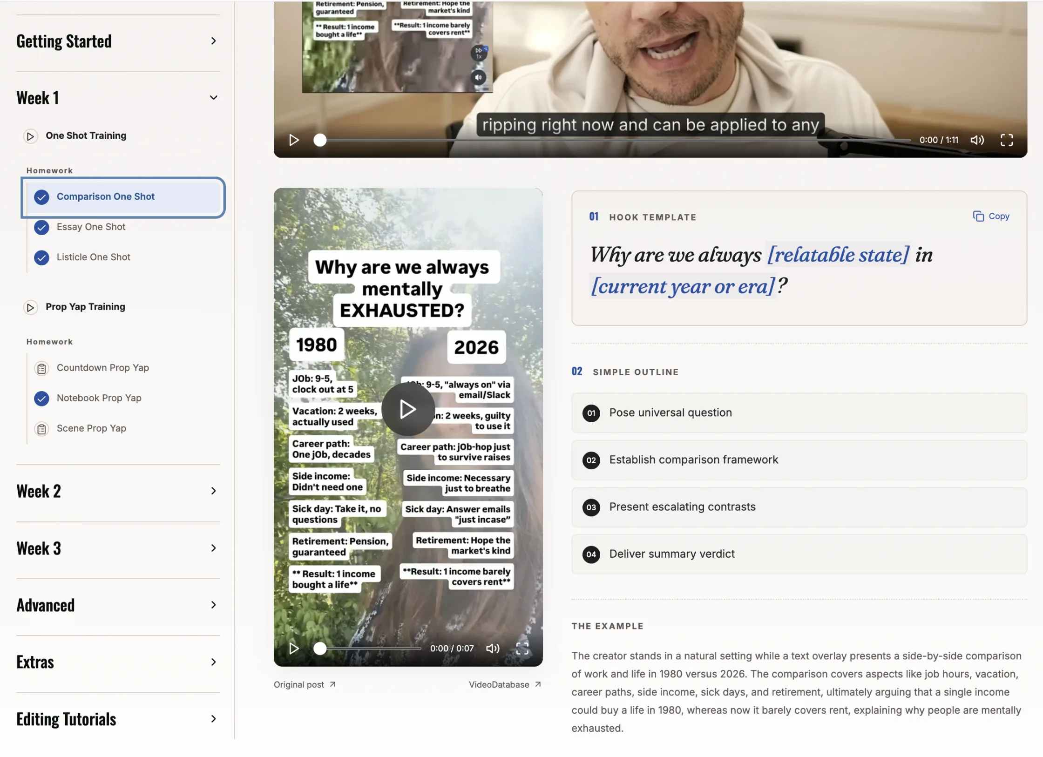The image size is (1043, 757).
Task: Click the SIMPLE OUTLINE heading
Action: tap(636, 372)
